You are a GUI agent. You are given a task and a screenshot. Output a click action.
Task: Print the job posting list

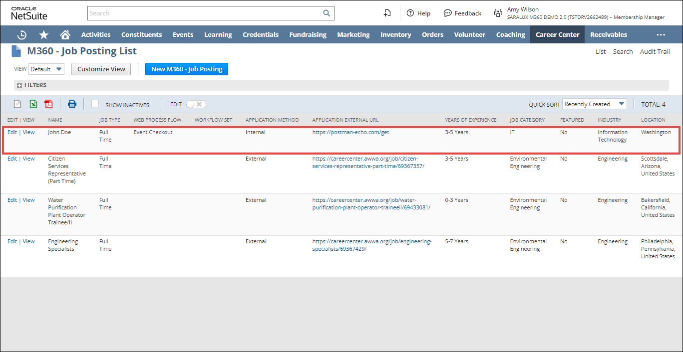click(x=72, y=104)
